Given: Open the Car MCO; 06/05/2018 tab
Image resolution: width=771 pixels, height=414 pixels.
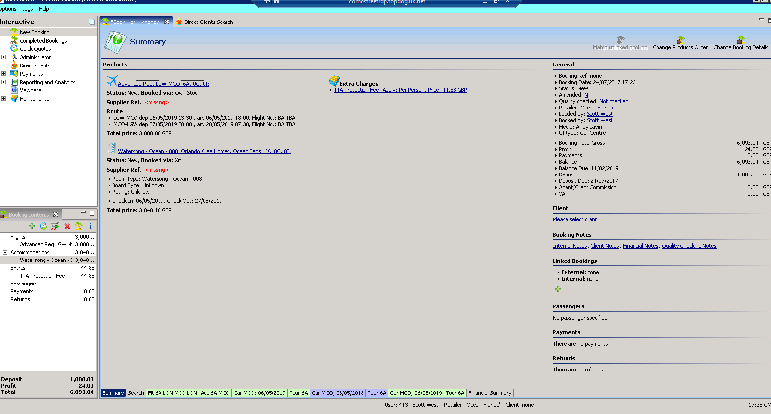Looking at the screenshot, I should [x=338, y=393].
